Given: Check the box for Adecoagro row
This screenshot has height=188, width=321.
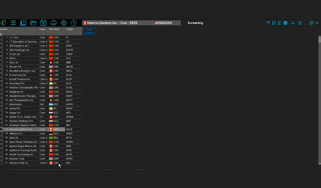Looking at the screenshot, I should [1, 104].
